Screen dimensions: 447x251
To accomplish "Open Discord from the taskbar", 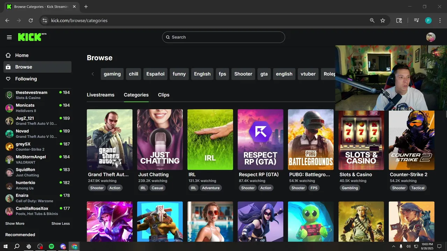I will pos(63,246).
